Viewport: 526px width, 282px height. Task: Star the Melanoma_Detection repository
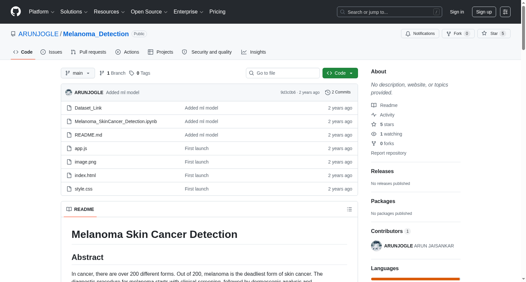point(494,34)
